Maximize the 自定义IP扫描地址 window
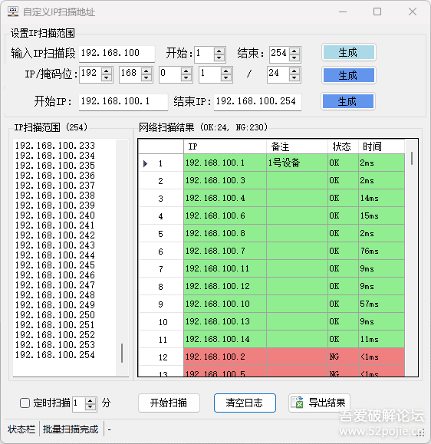The height and width of the screenshot is (444, 431). (x=377, y=12)
